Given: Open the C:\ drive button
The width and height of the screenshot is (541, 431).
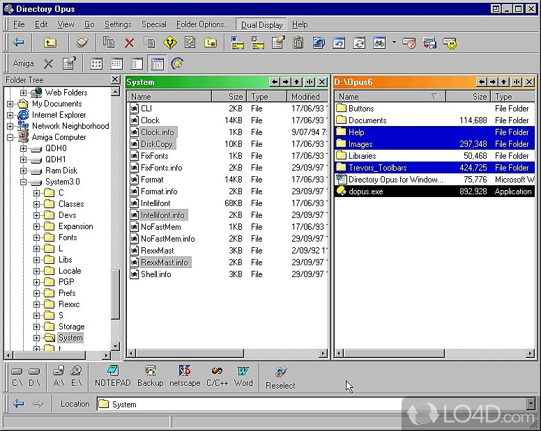Looking at the screenshot, I should (x=17, y=377).
